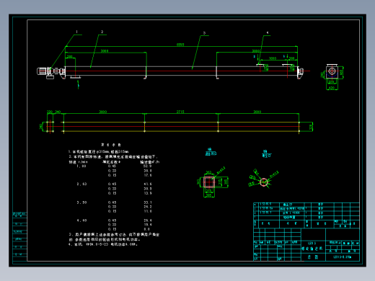The image size is (375, 281).
Task: Select the 0.45 fill factor value under 1.80
Action: coord(112,166)
